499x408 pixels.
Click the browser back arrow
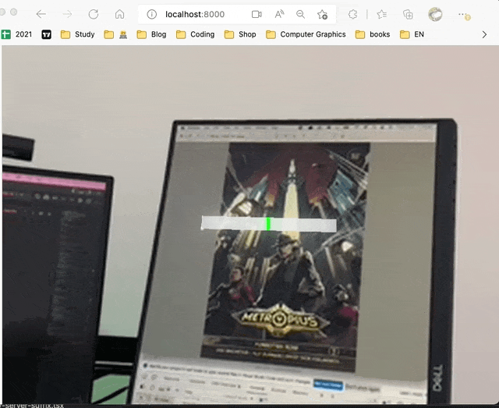pyautogui.click(x=41, y=14)
